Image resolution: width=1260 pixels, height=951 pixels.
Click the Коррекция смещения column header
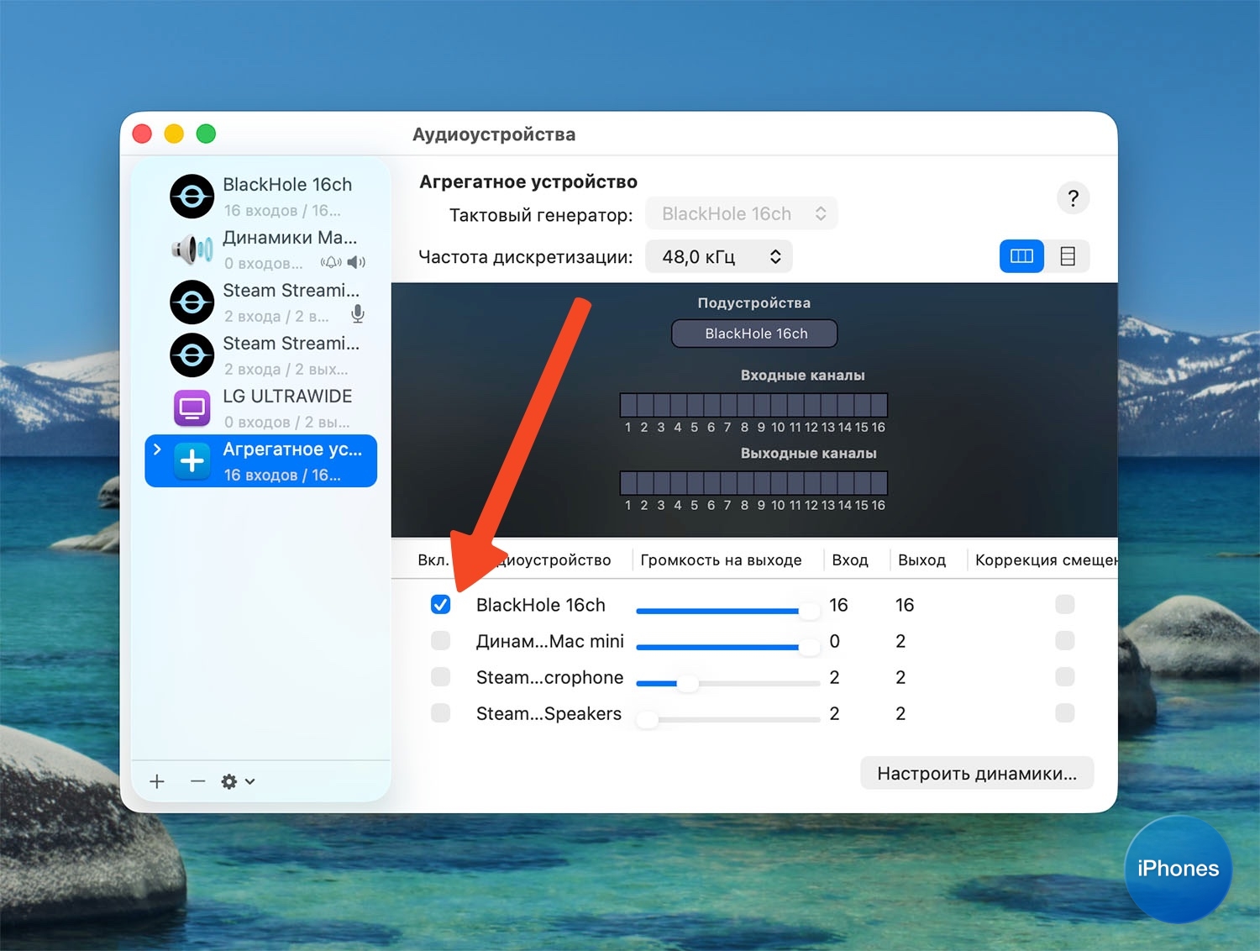click(1046, 560)
